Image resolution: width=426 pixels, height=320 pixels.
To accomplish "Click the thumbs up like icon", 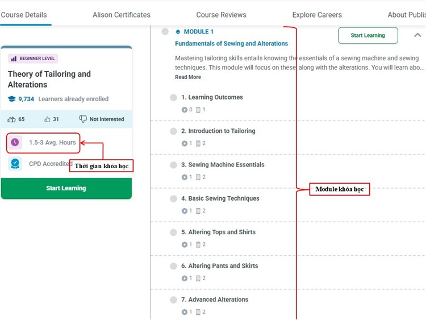I will [x=48, y=119].
